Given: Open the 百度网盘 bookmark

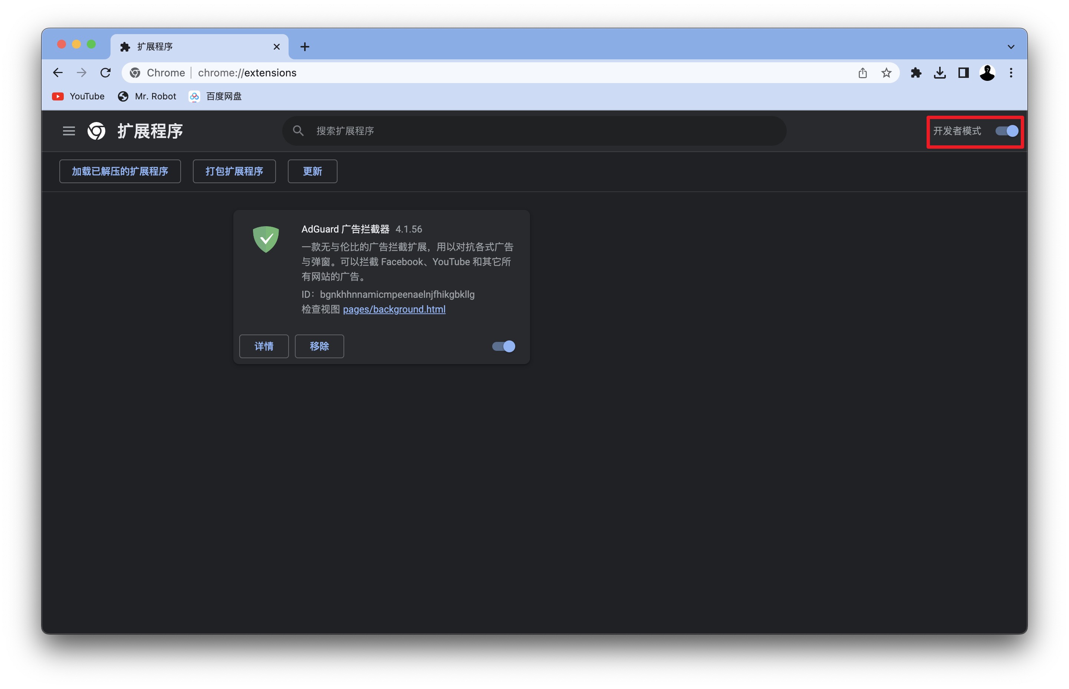Looking at the screenshot, I should (216, 97).
